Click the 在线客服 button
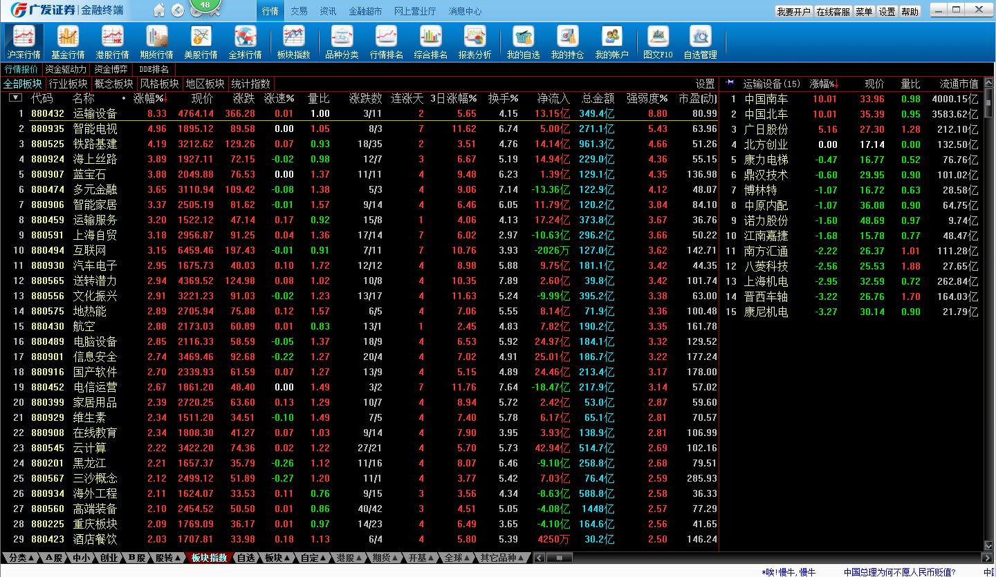 [833, 12]
